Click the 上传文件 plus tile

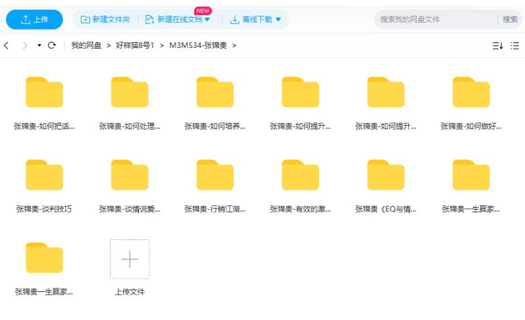click(x=129, y=259)
